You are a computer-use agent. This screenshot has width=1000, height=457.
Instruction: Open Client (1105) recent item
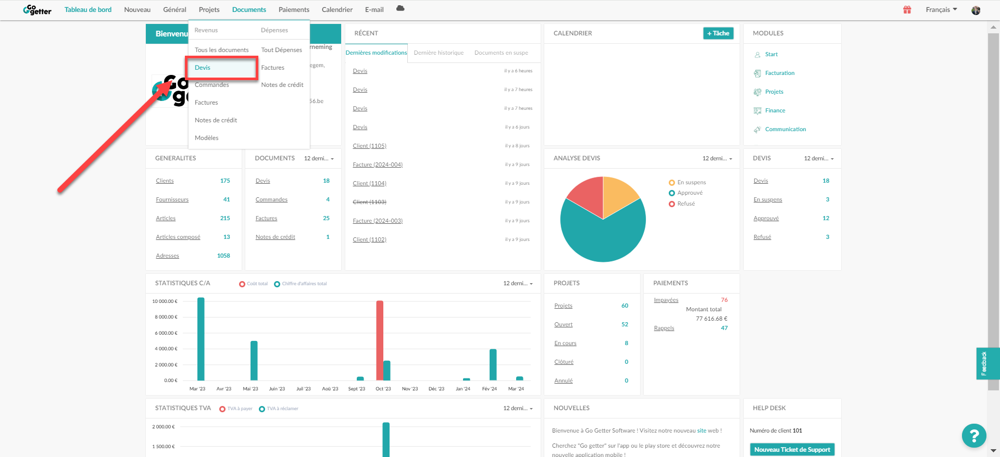[369, 146]
